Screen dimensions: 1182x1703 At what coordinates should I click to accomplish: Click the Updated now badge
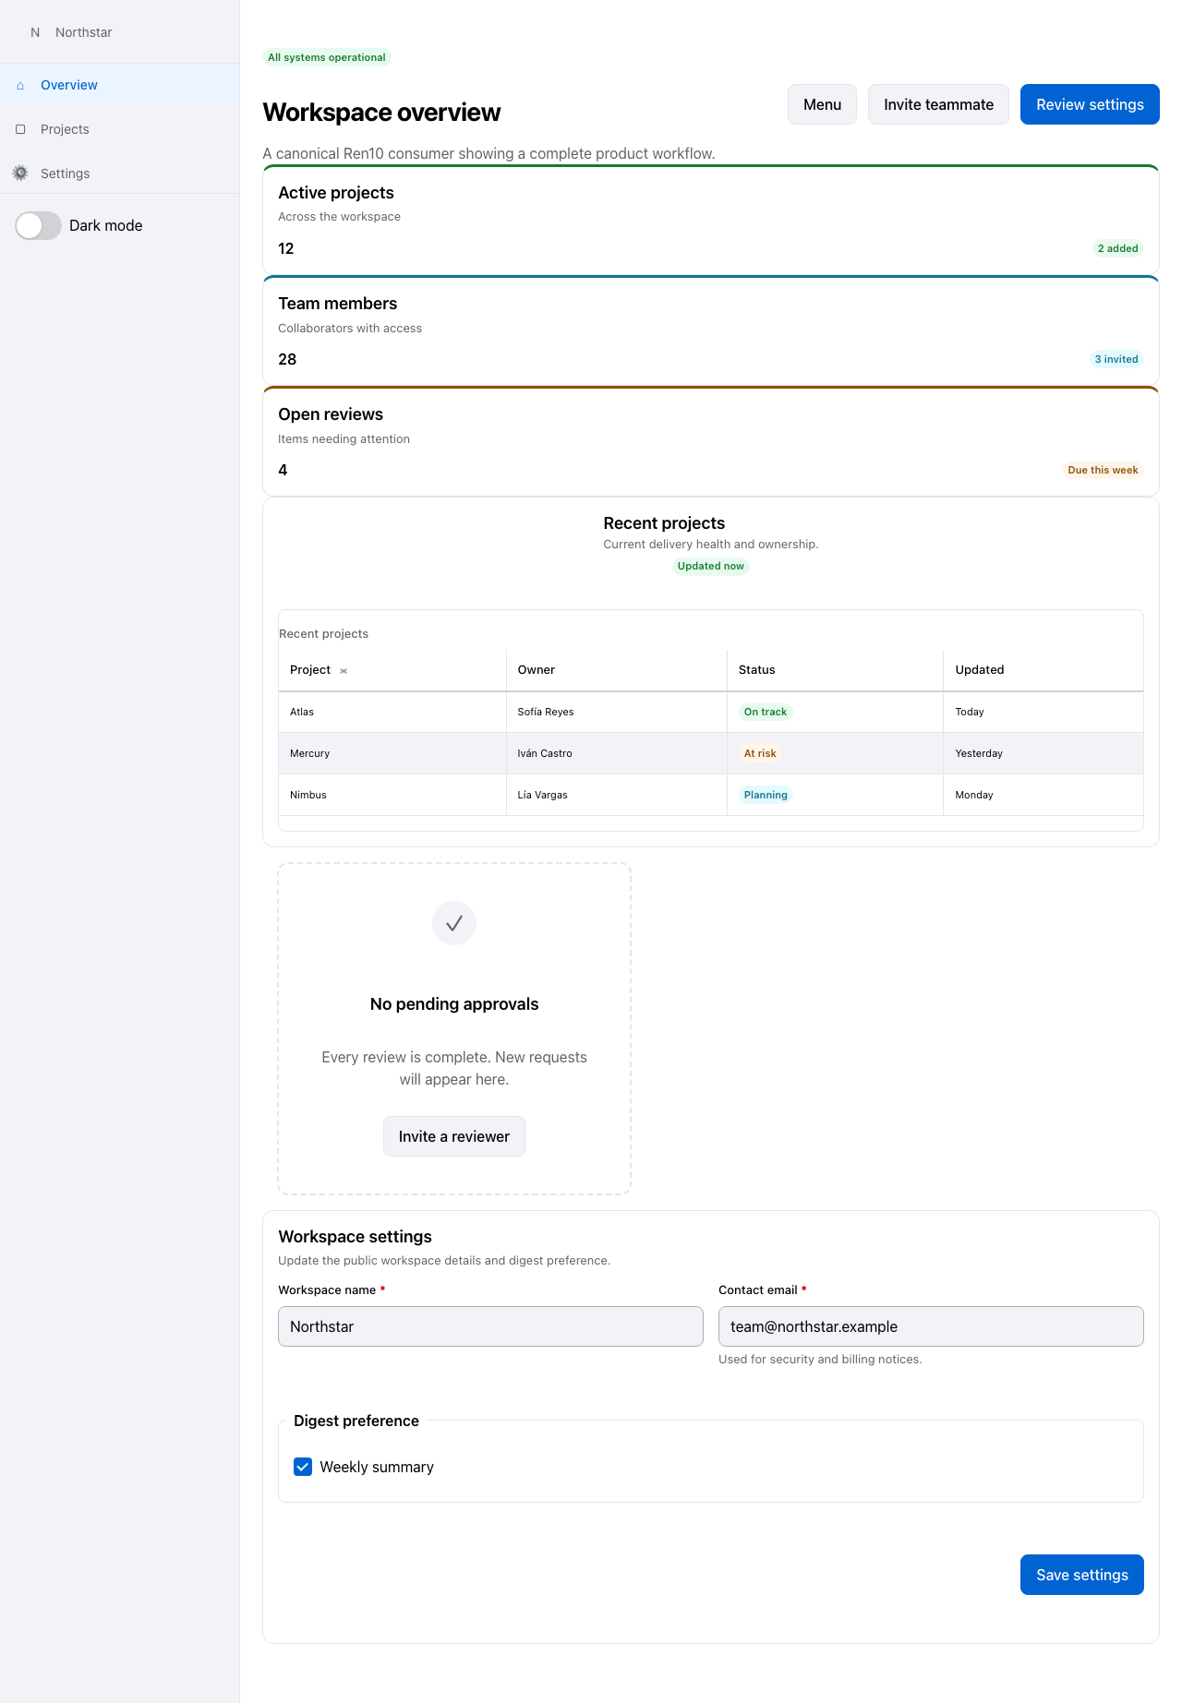tap(711, 566)
